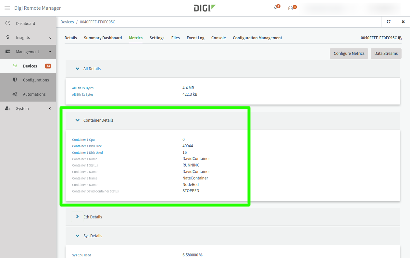Viewport: 410px width, 258px height.
Task: Open the Files tab
Action: pyautogui.click(x=176, y=38)
